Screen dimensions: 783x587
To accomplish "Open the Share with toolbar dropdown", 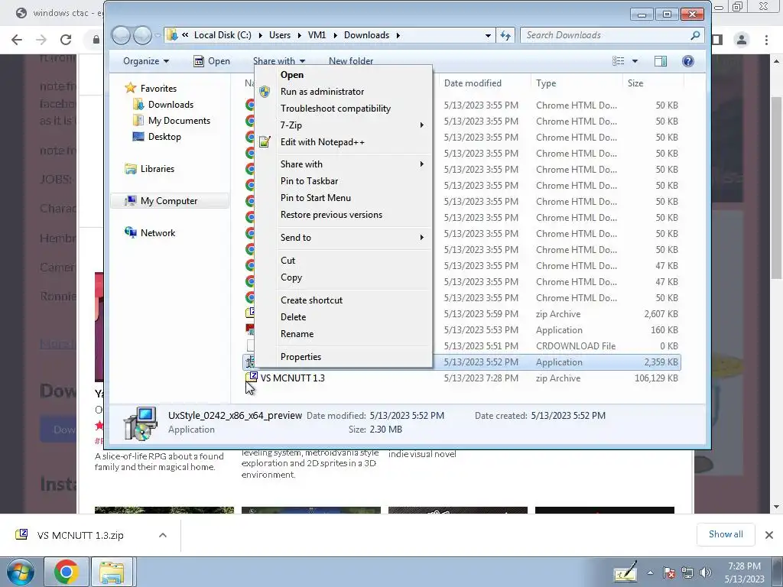I will [279, 61].
